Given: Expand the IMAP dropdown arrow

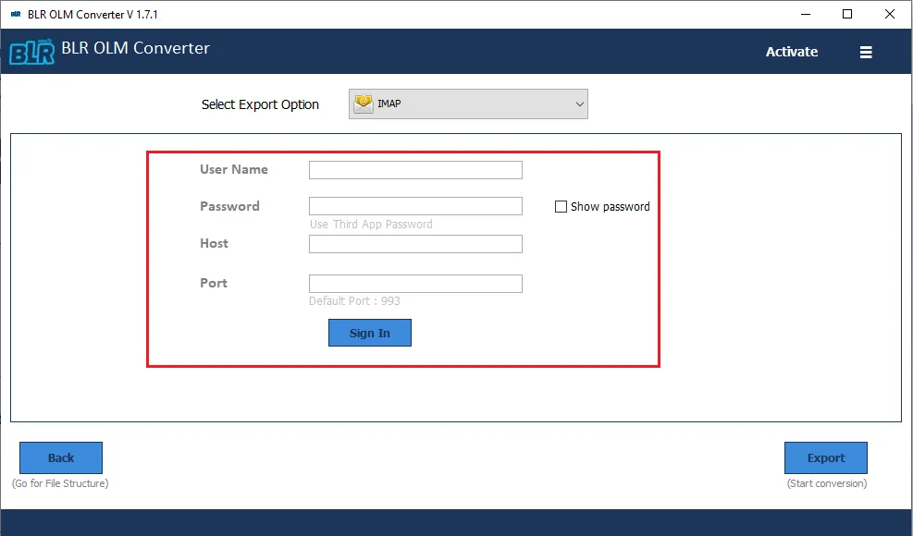Looking at the screenshot, I should pos(579,104).
